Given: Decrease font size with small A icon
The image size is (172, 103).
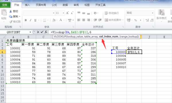Looking at the screenshot, I should tap(72, 13).
